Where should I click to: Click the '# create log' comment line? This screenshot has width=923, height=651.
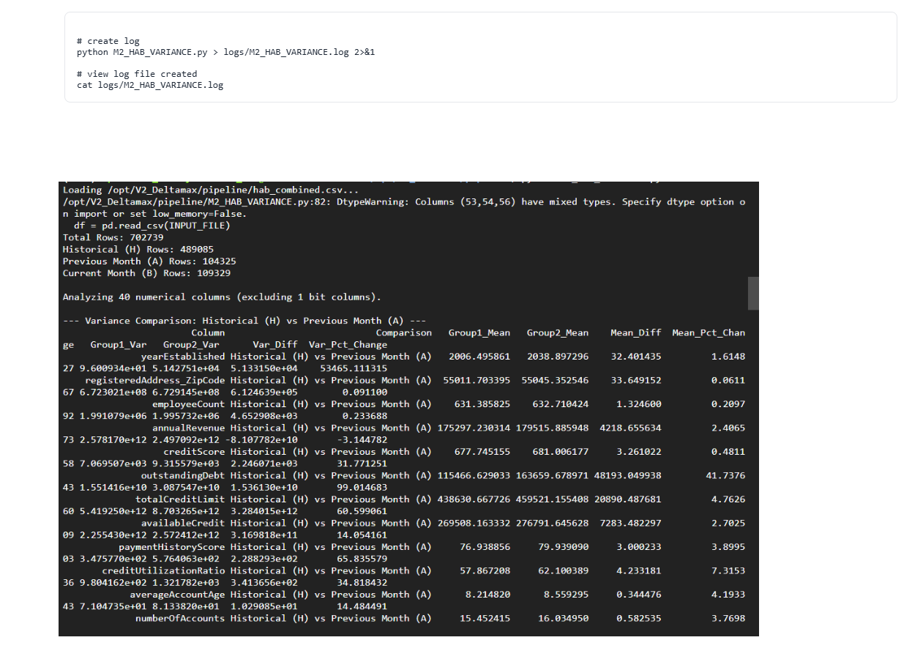point(108,41)
